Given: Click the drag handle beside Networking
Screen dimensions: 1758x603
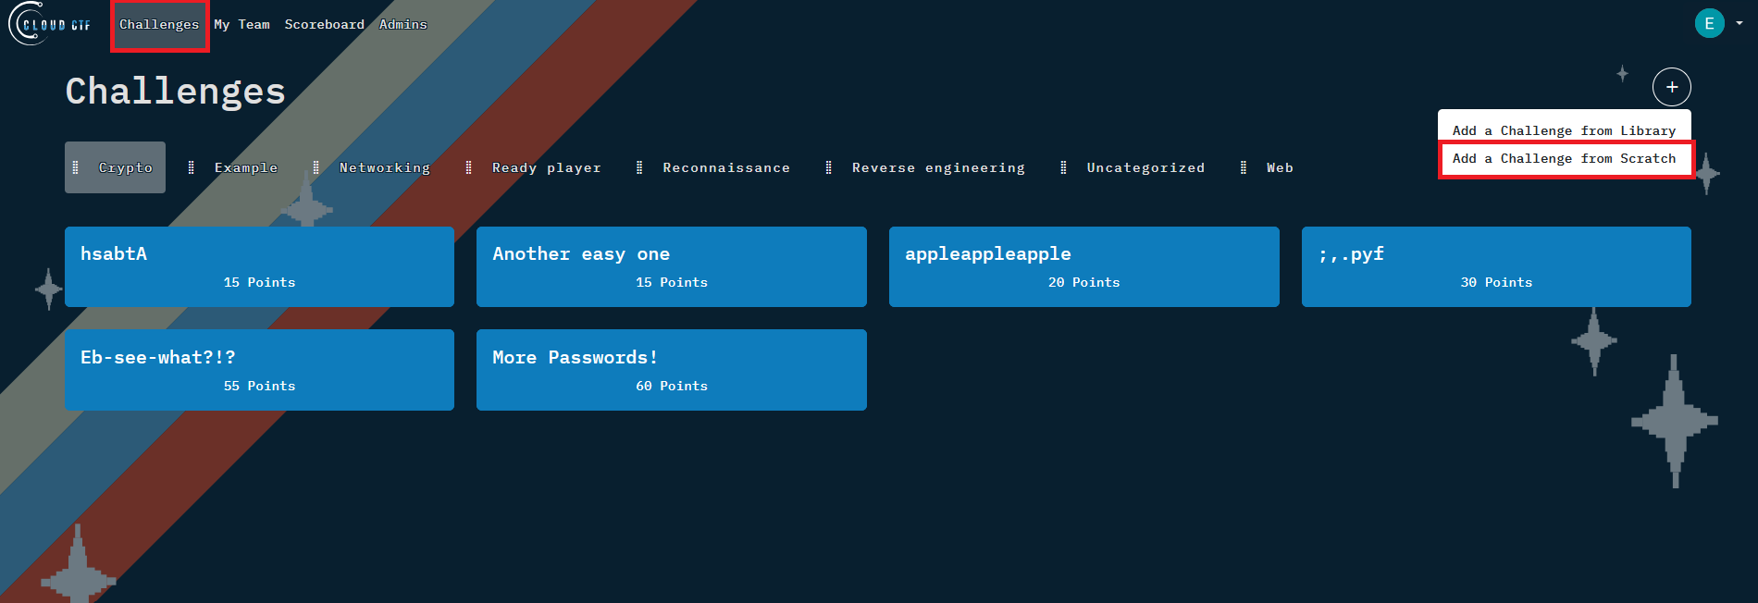Looking at the screenshot, I should pos(316,167).
